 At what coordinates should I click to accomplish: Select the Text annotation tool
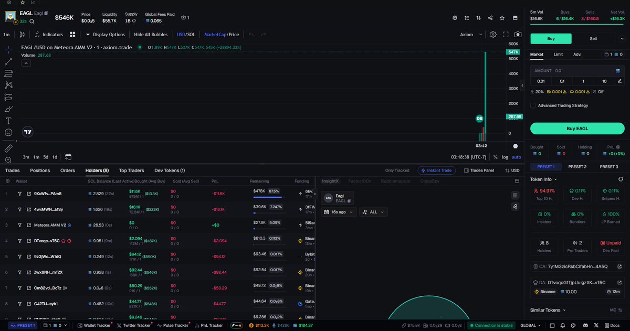(x=8, y=121)
